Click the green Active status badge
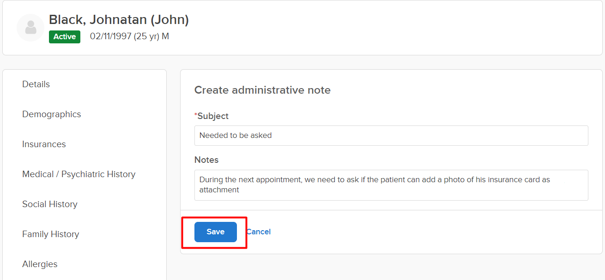Viewport: 605px width, 280px height. tap(65, 37)
